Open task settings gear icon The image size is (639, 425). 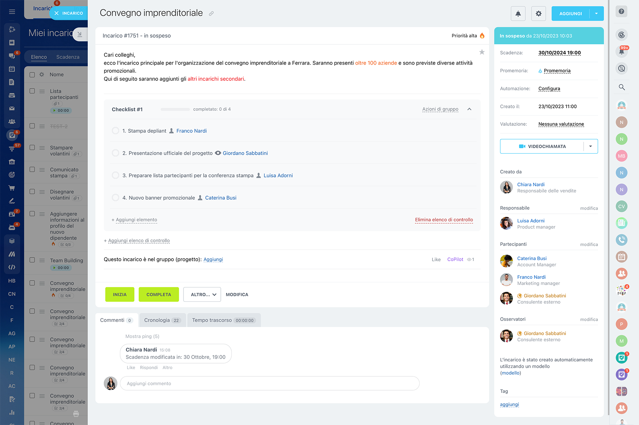(x=538, y=14)
